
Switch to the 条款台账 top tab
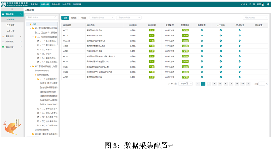pyautogui.click(x=56, y=5)
